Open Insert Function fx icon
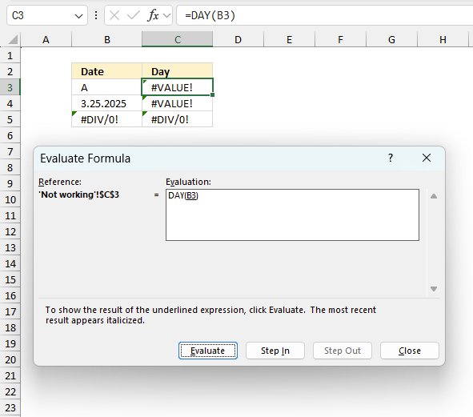The height and width of the screenshot is (417, 473). point(153,15)
